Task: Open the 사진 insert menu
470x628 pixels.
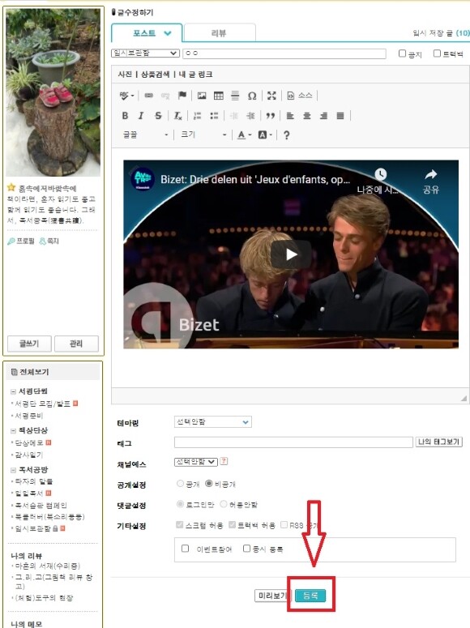Action: tap(125, 75)
